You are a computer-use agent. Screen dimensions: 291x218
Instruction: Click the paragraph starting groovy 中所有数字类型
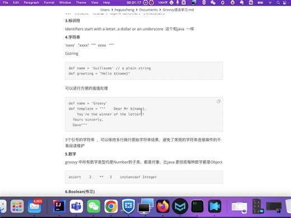(144, 162)
